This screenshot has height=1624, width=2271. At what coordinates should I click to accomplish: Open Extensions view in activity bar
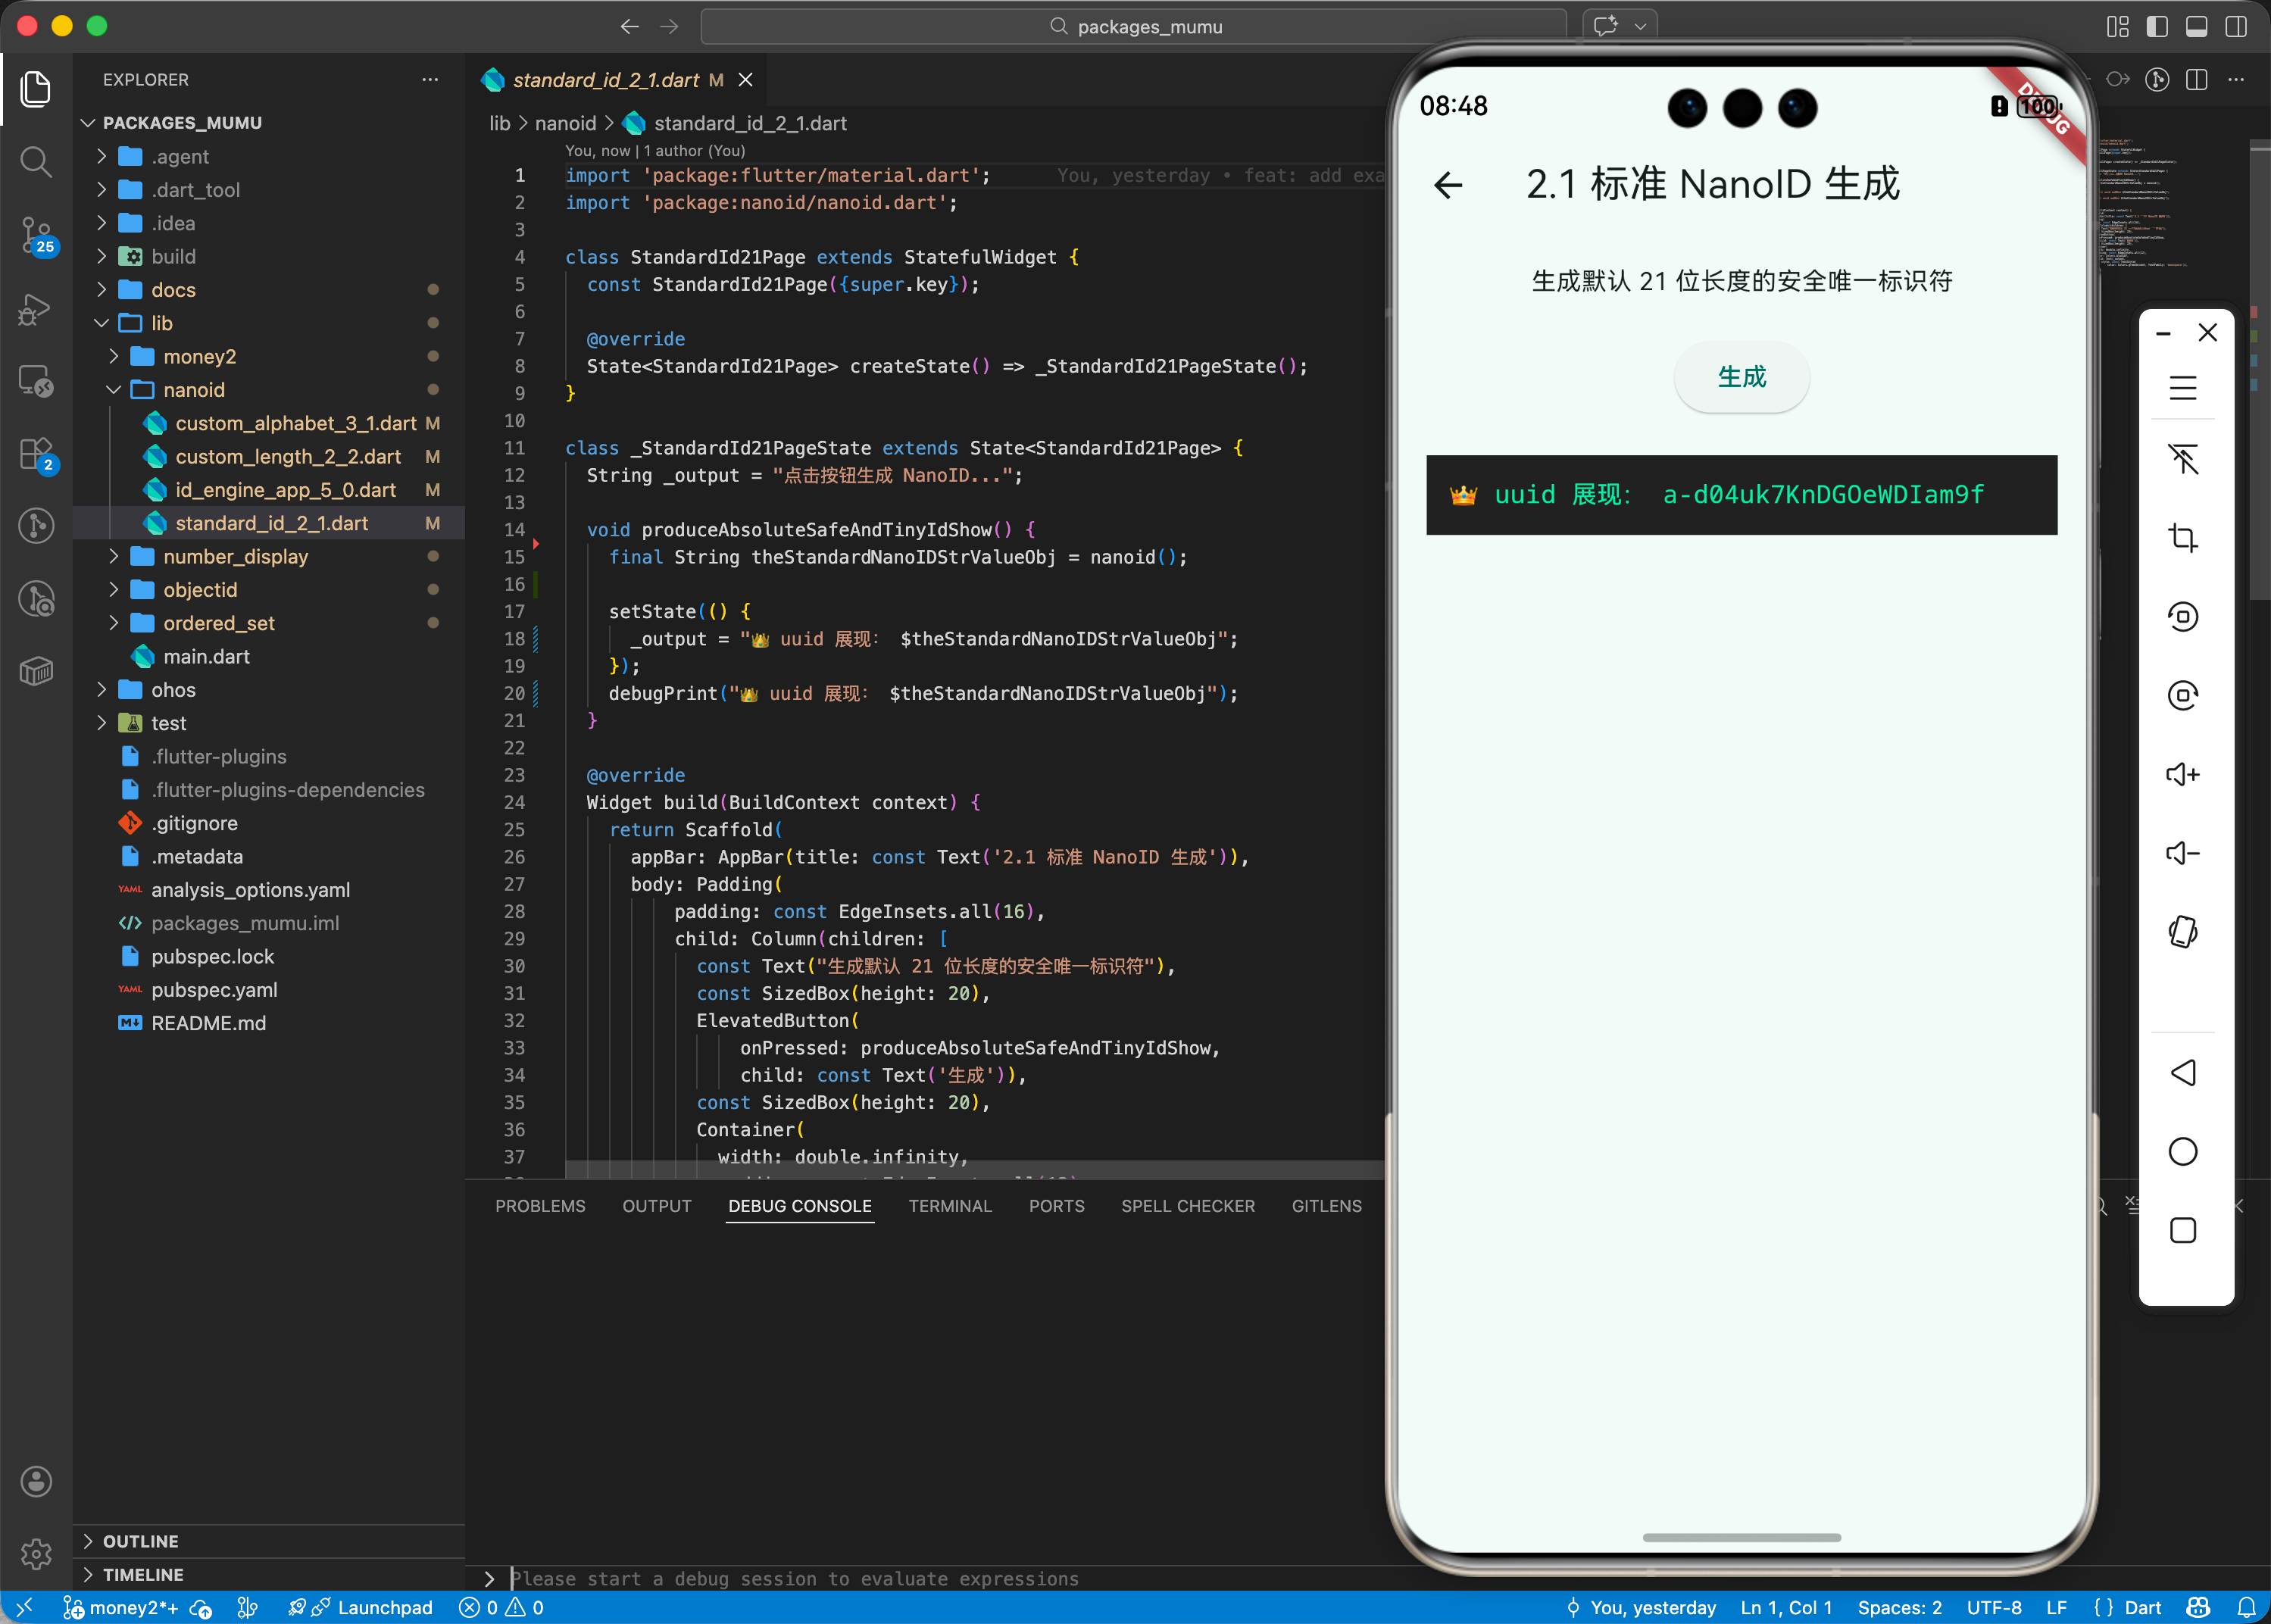pos(36,453)
